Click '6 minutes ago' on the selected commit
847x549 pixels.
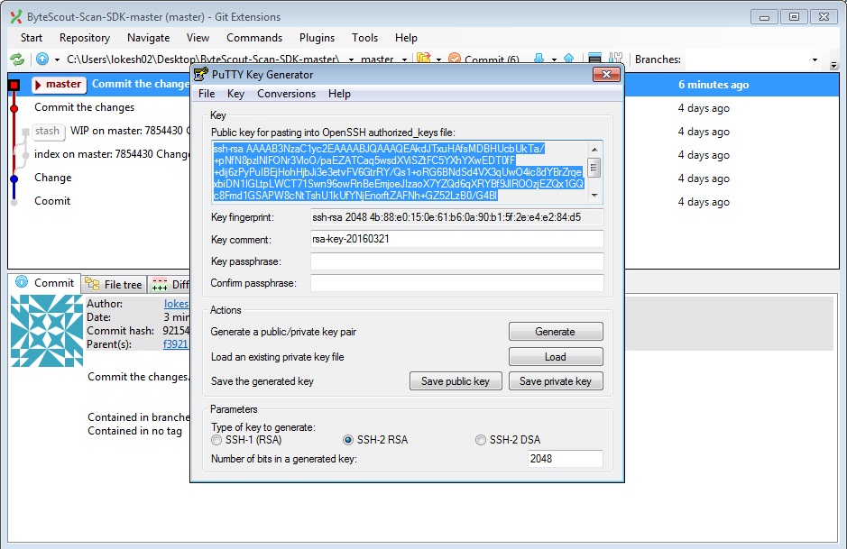(x=714, y=85)
